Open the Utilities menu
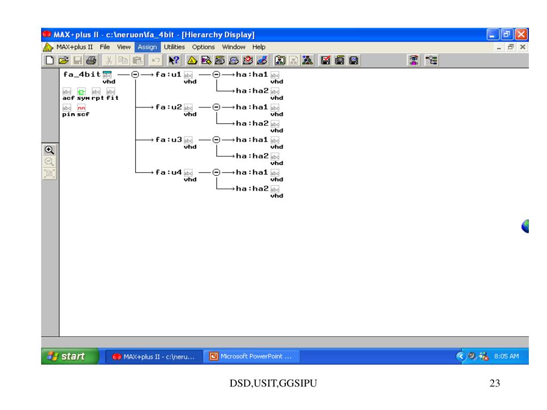 click(x=175, y=47)
